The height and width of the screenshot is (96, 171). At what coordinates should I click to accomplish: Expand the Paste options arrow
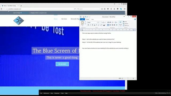pyautogui.click(x=82, y=26)
